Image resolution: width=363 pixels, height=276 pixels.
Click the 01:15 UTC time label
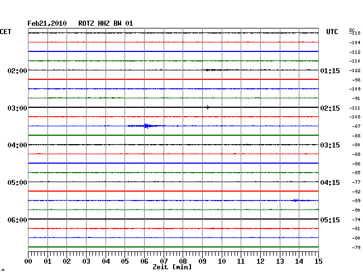330,71
